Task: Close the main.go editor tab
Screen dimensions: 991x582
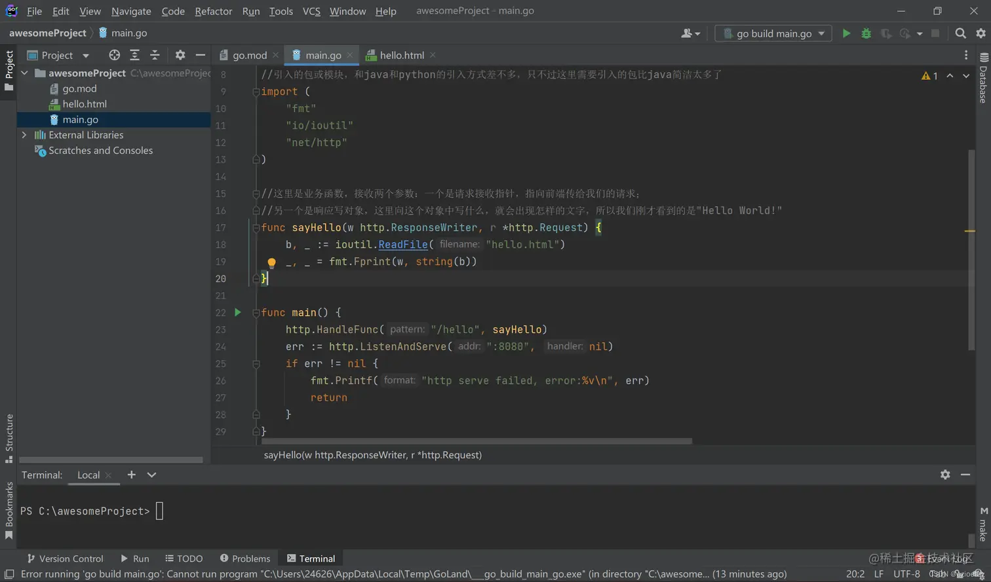Action: 350,55
